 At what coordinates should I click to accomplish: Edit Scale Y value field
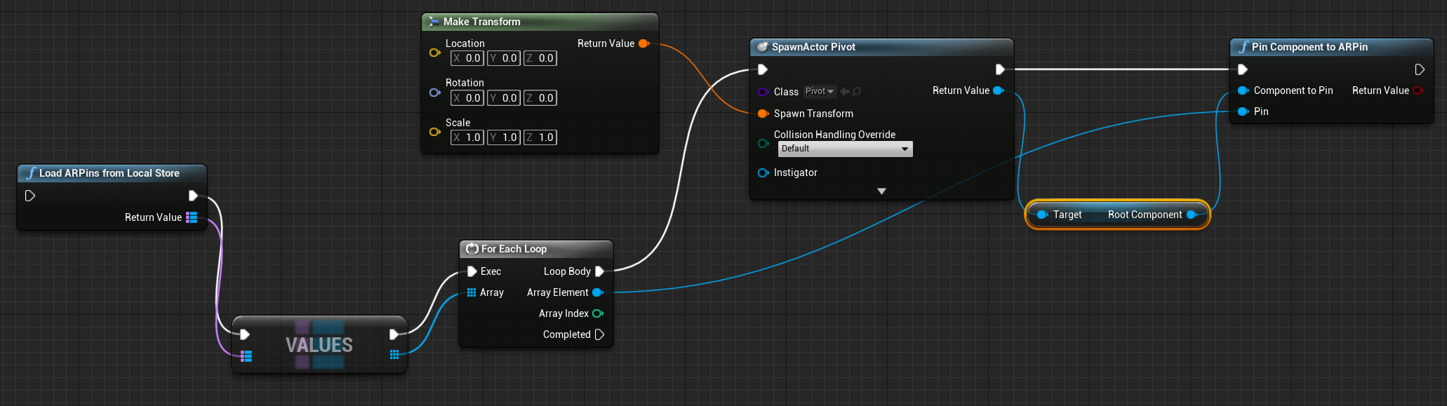pyautogui.click(x=504, y=137)
